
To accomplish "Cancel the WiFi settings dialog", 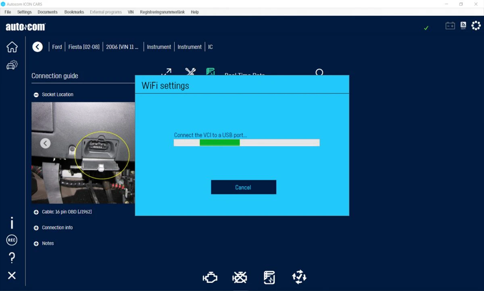I will click(244, 187).
